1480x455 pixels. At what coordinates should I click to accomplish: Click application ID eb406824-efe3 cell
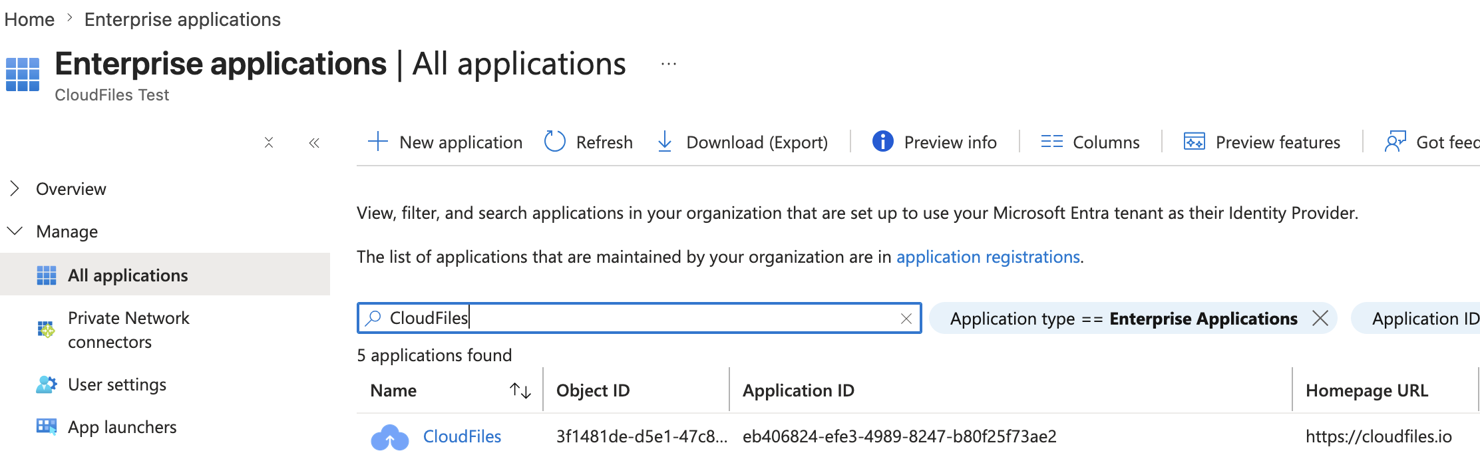click(x=900, y=436)
